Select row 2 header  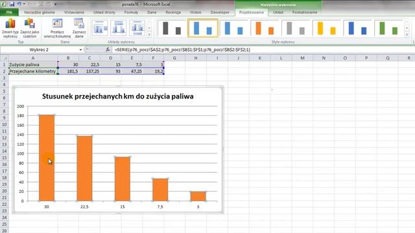click(x=4, y=71)
